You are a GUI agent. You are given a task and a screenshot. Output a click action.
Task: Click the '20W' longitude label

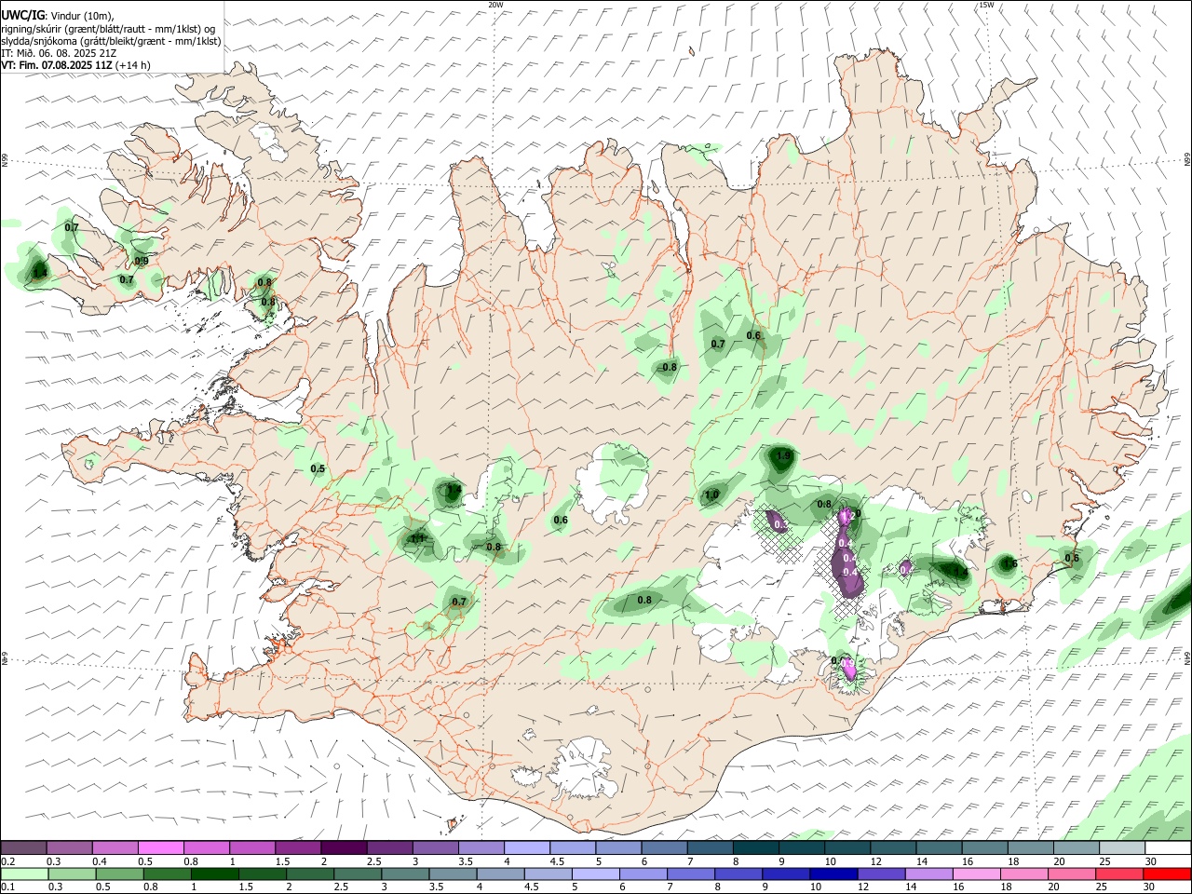(x=495, y=5)
